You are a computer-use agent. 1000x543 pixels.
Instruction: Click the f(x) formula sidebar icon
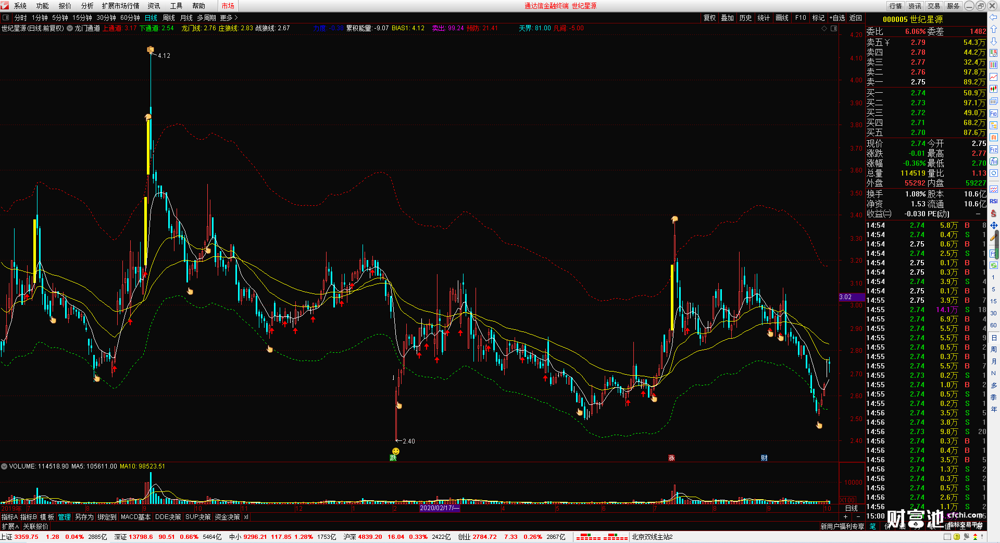point(994,162)
